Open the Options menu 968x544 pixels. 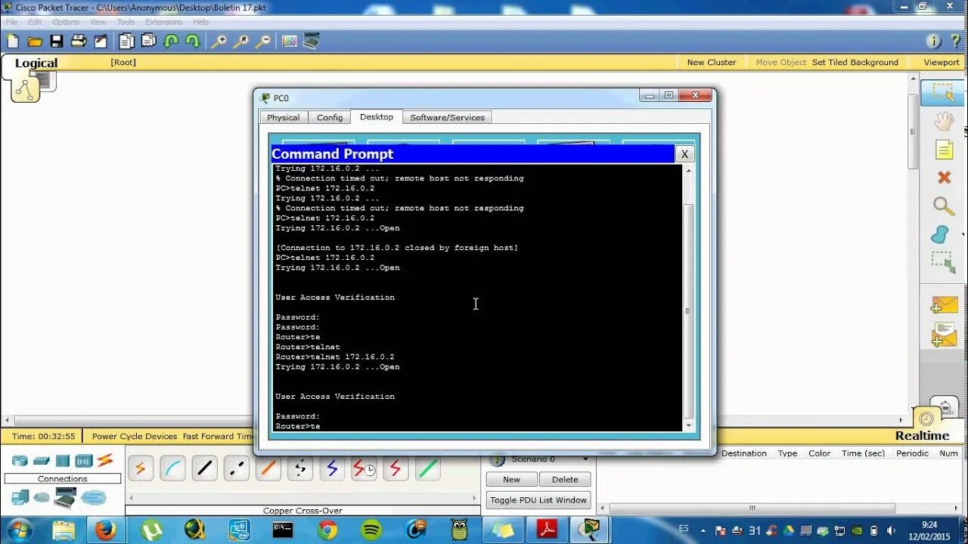66,22
